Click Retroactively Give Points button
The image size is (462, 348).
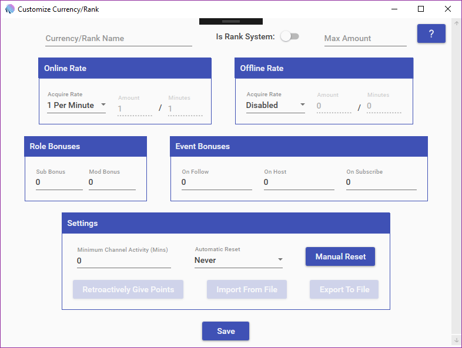128,290
